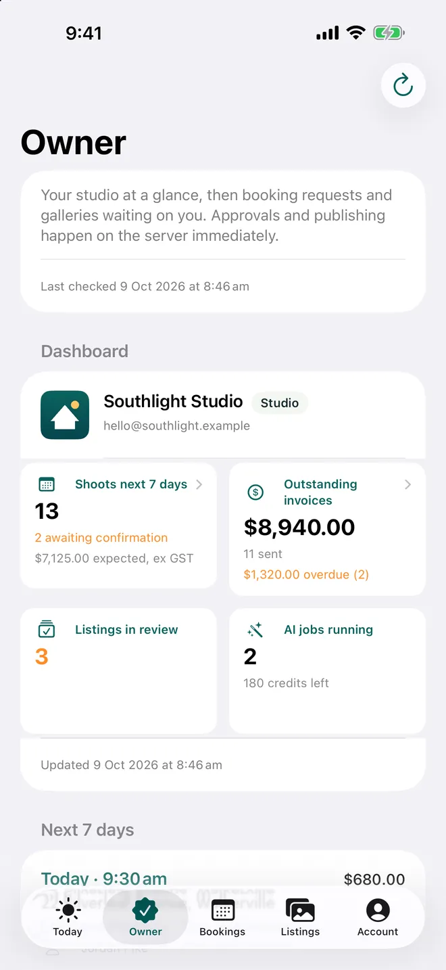
Task: Tap the 9:41 status bar clock
Action: pyautogui.click(x=84, y=33)
